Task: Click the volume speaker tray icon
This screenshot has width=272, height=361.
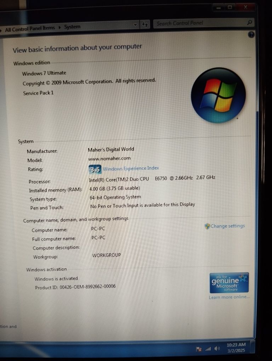Action: pyautogui.click(x=217, y=349)
